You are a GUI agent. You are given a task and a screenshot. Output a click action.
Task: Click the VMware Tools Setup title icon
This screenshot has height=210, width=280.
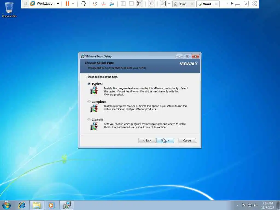point(83,56)
